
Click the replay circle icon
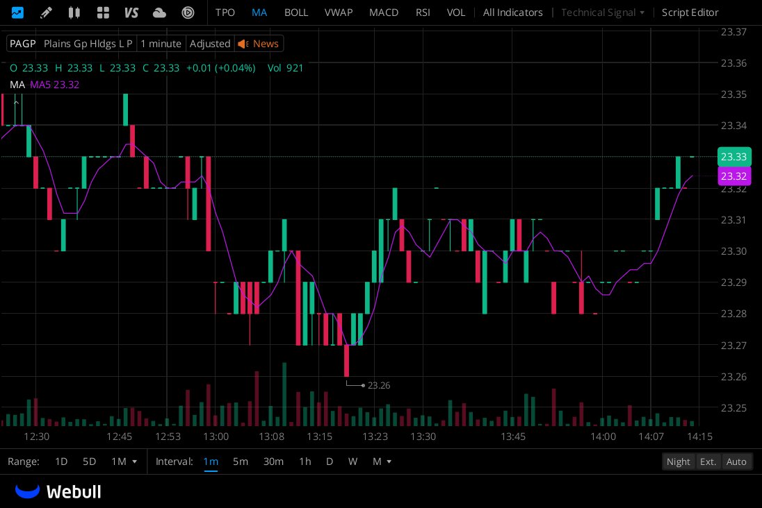[x=188, y=12]
